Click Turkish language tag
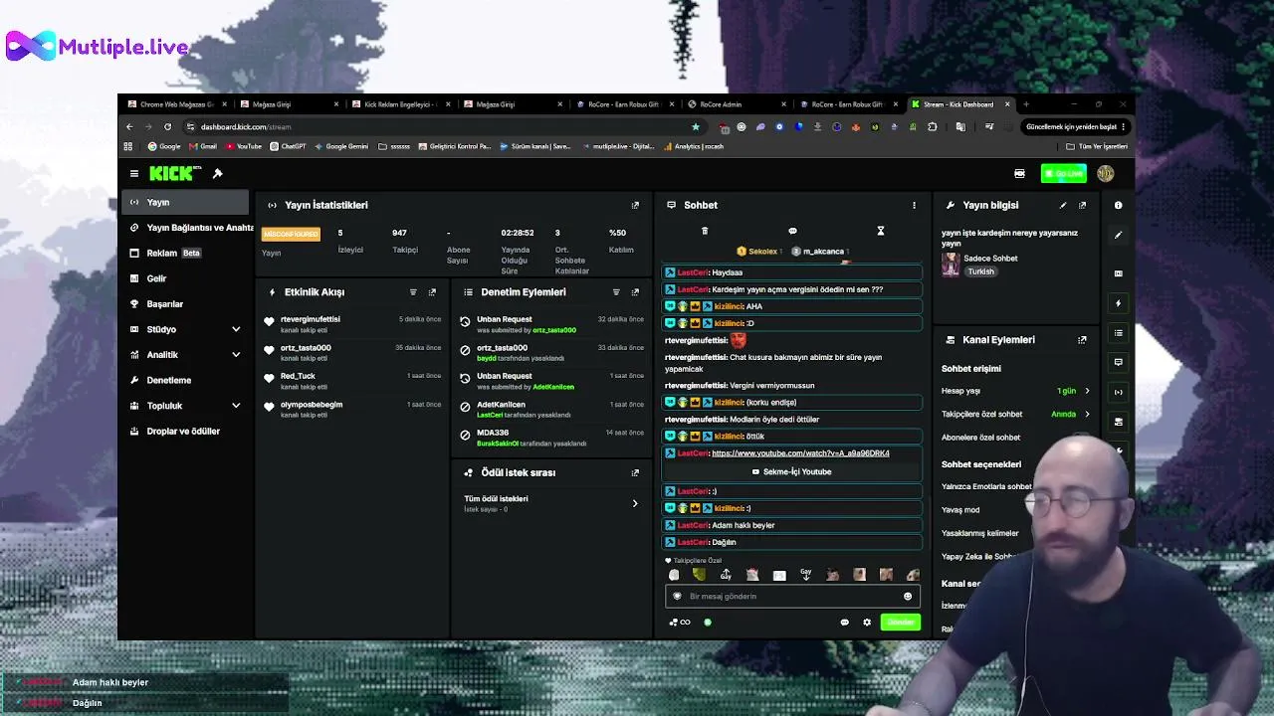 point(981,271)
